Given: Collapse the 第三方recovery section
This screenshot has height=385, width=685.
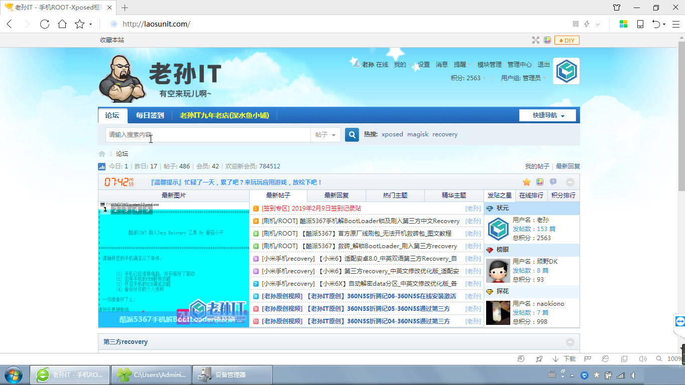Looking at the screenshot, I should point(570,342).
